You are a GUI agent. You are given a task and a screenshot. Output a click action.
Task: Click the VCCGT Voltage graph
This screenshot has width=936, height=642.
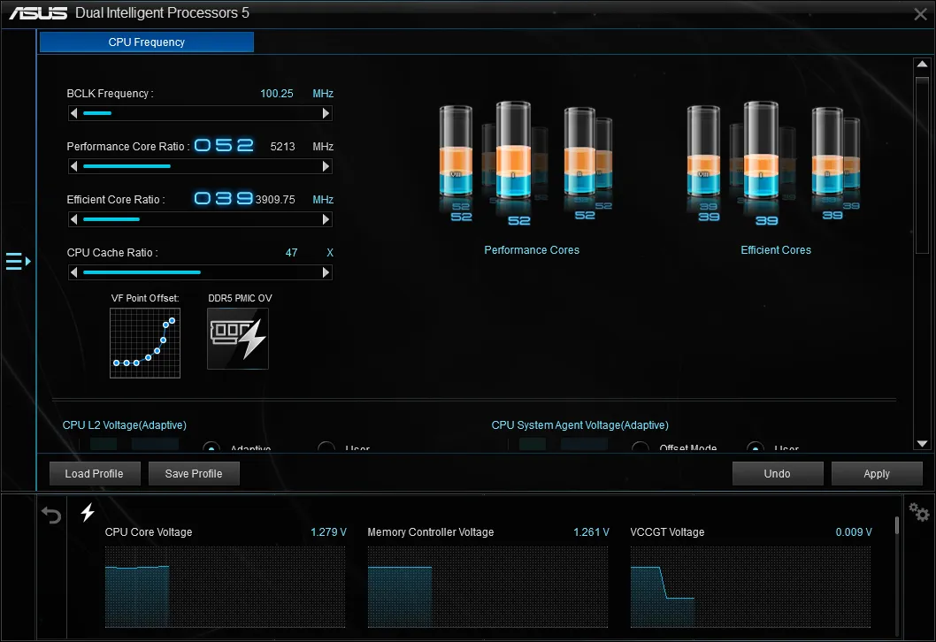click(750, 587)
